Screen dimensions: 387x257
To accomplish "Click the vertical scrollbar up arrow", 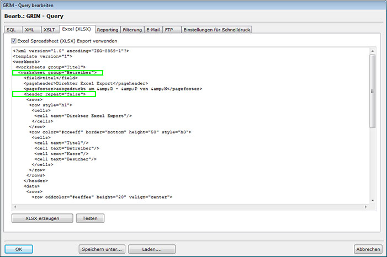I will tap(372, 51).
